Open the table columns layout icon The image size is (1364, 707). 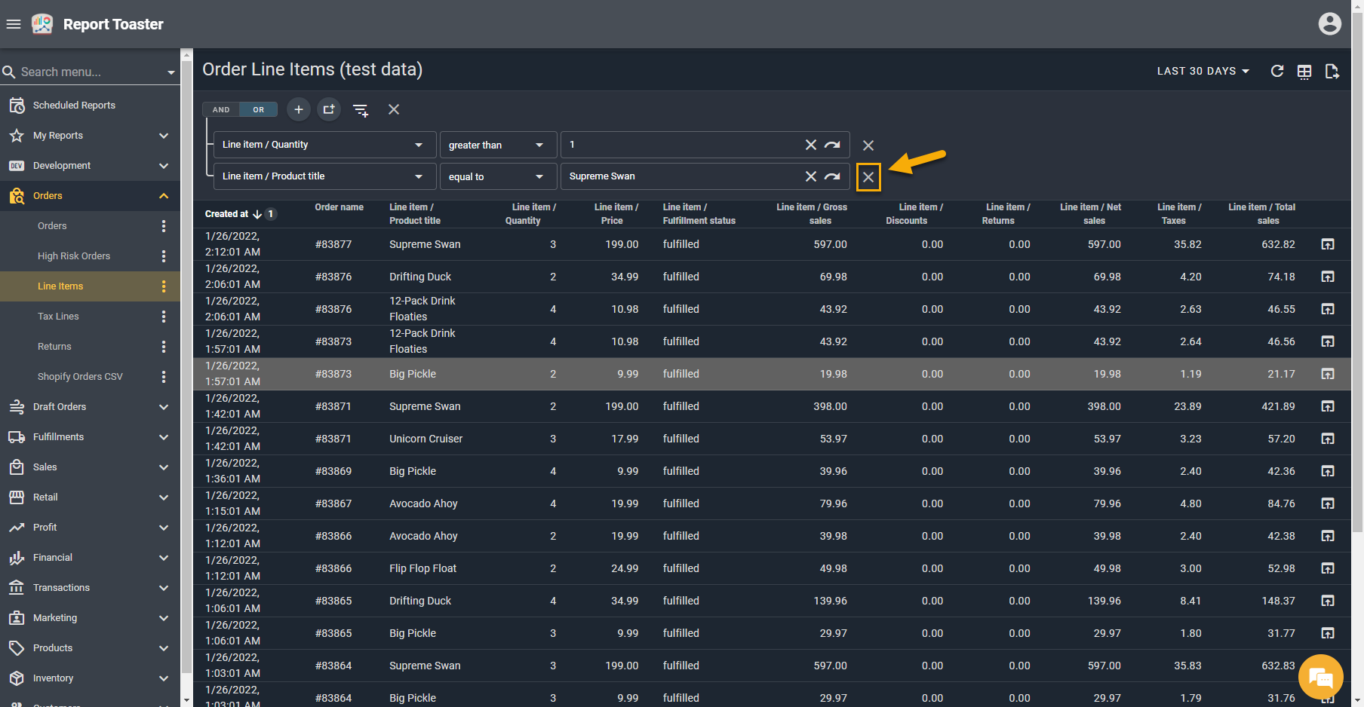pyautogui.click(x=1304, y=72)
